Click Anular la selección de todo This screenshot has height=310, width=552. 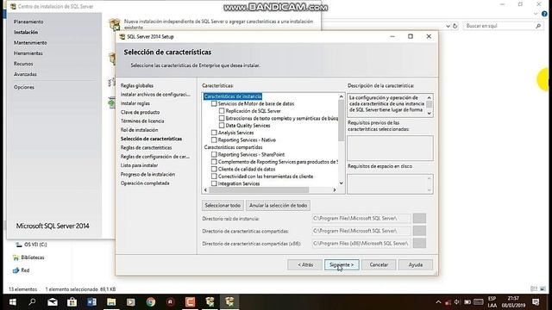click(278, 205)
